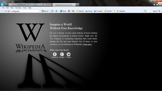
Task: Open the address bar autocomplete dropdown arrow
Action: (x=45, y=5)
